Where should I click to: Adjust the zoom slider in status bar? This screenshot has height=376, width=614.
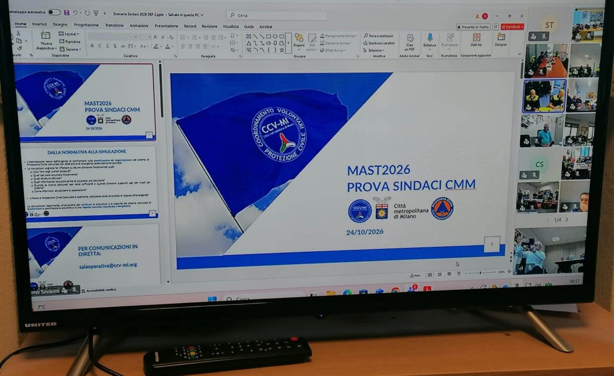click(x=480, y=273)
